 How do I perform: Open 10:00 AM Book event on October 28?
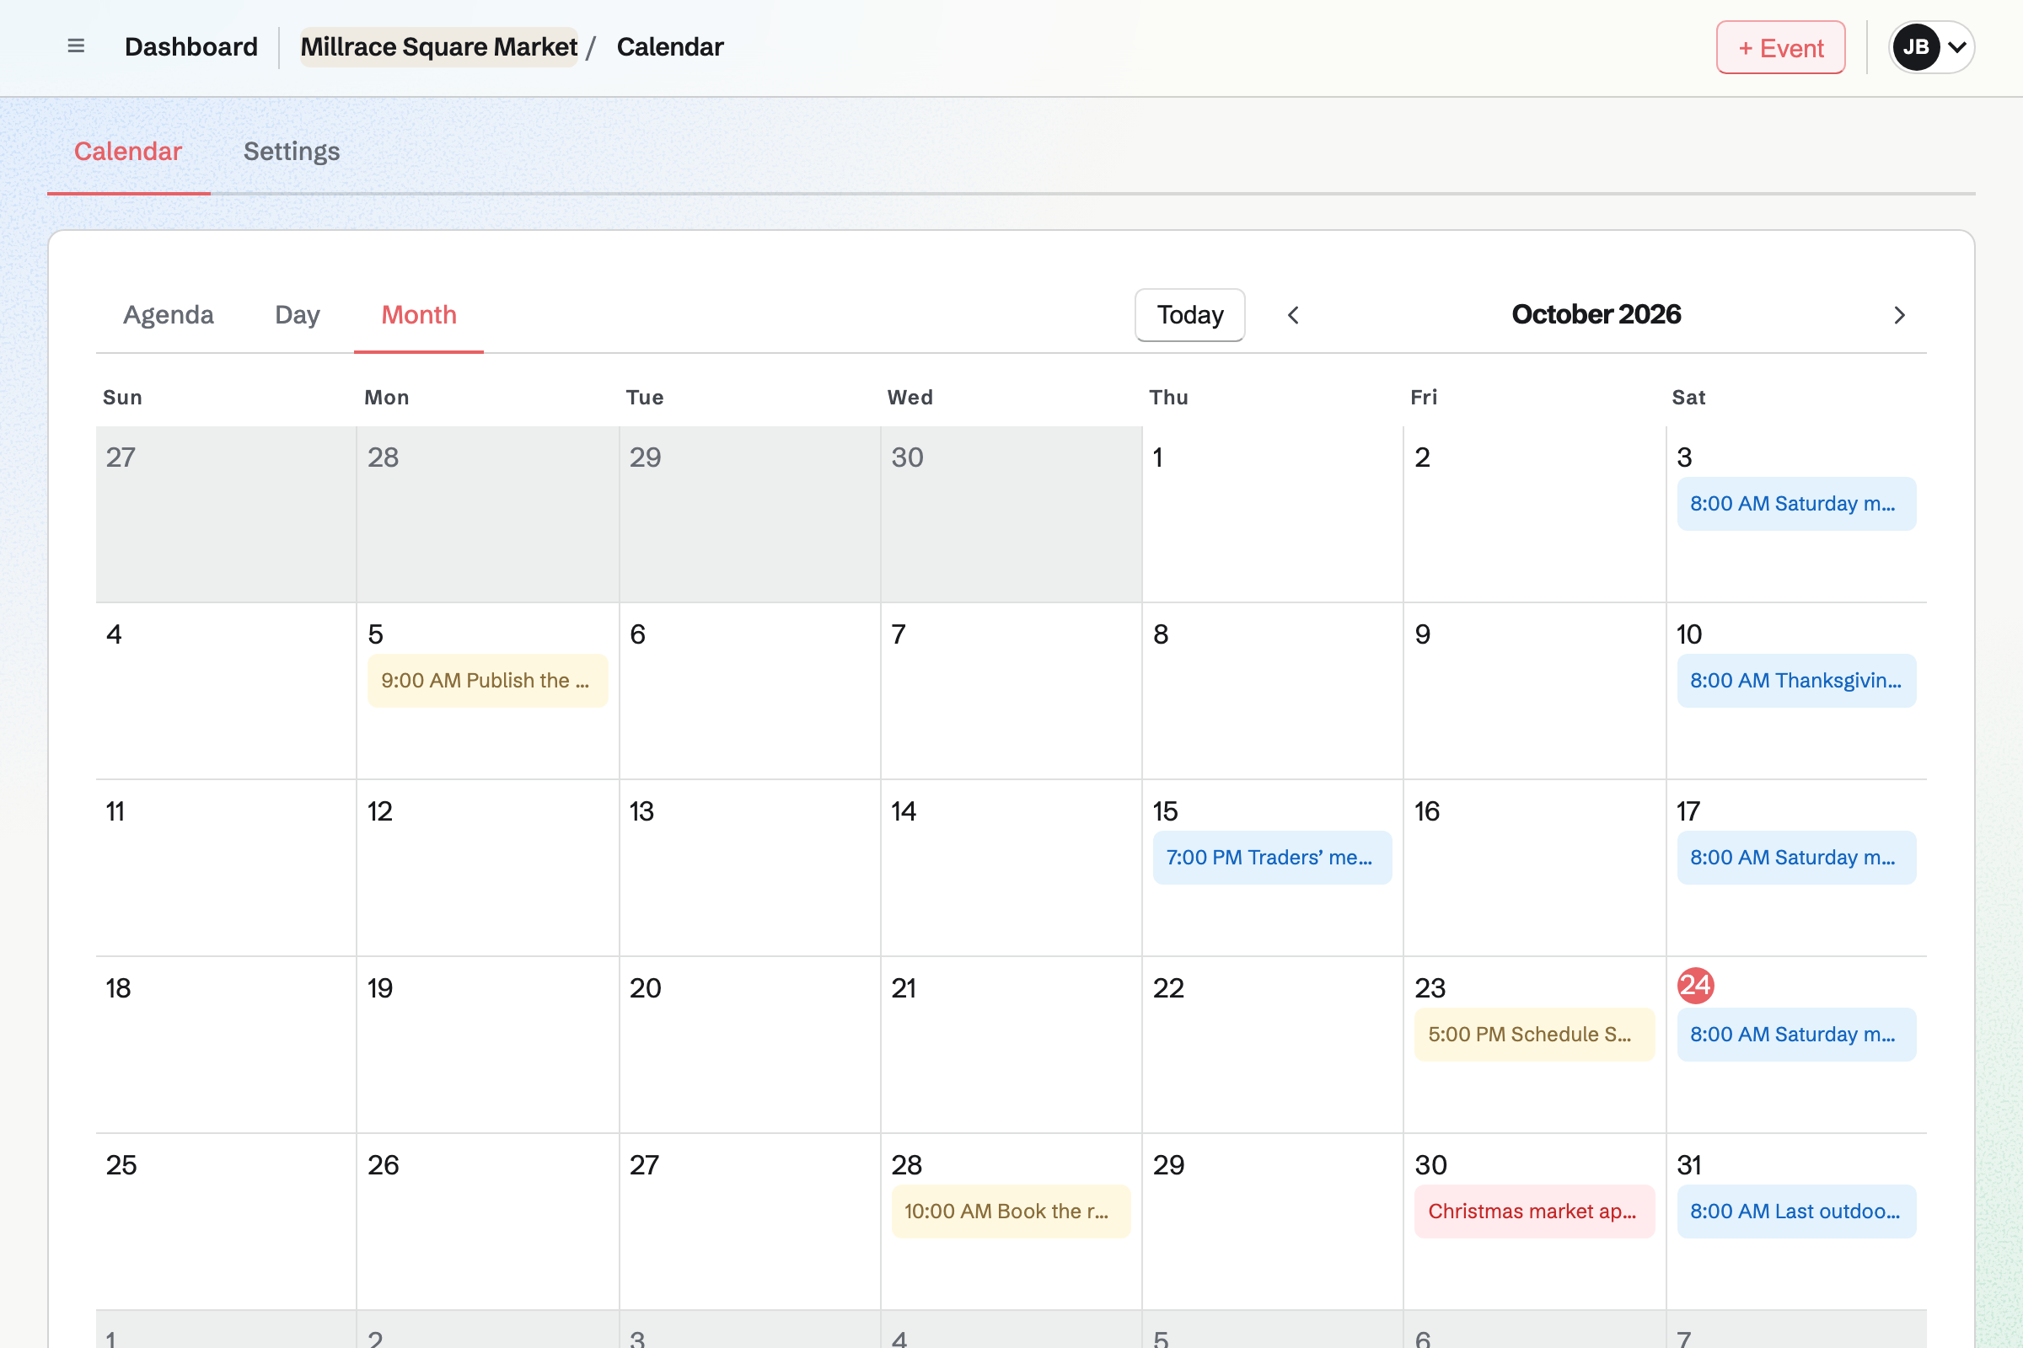point(1011,1212)
